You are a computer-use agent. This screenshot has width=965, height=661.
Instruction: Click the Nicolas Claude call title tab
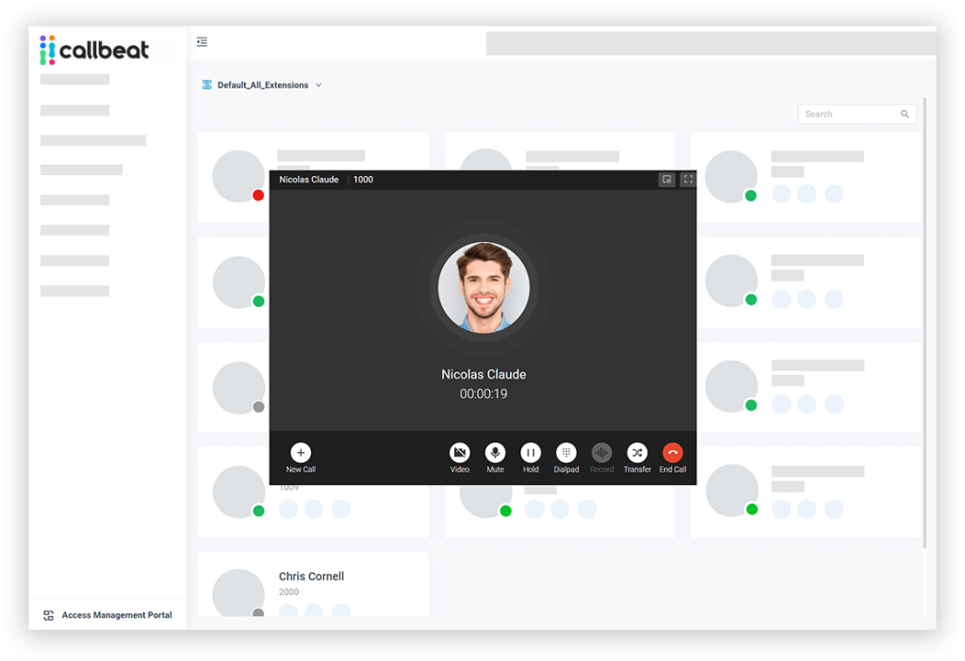pos(309,180)
